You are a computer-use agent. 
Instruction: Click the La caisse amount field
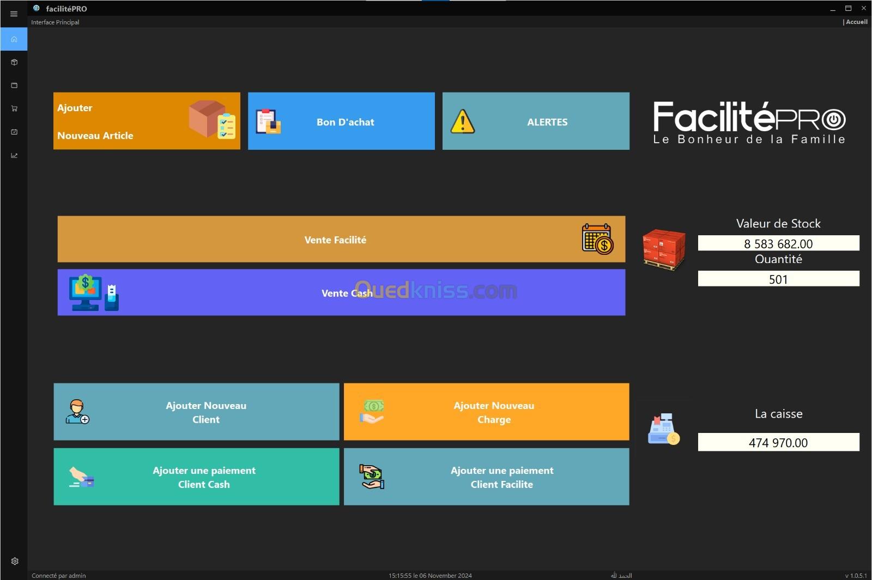778,442
